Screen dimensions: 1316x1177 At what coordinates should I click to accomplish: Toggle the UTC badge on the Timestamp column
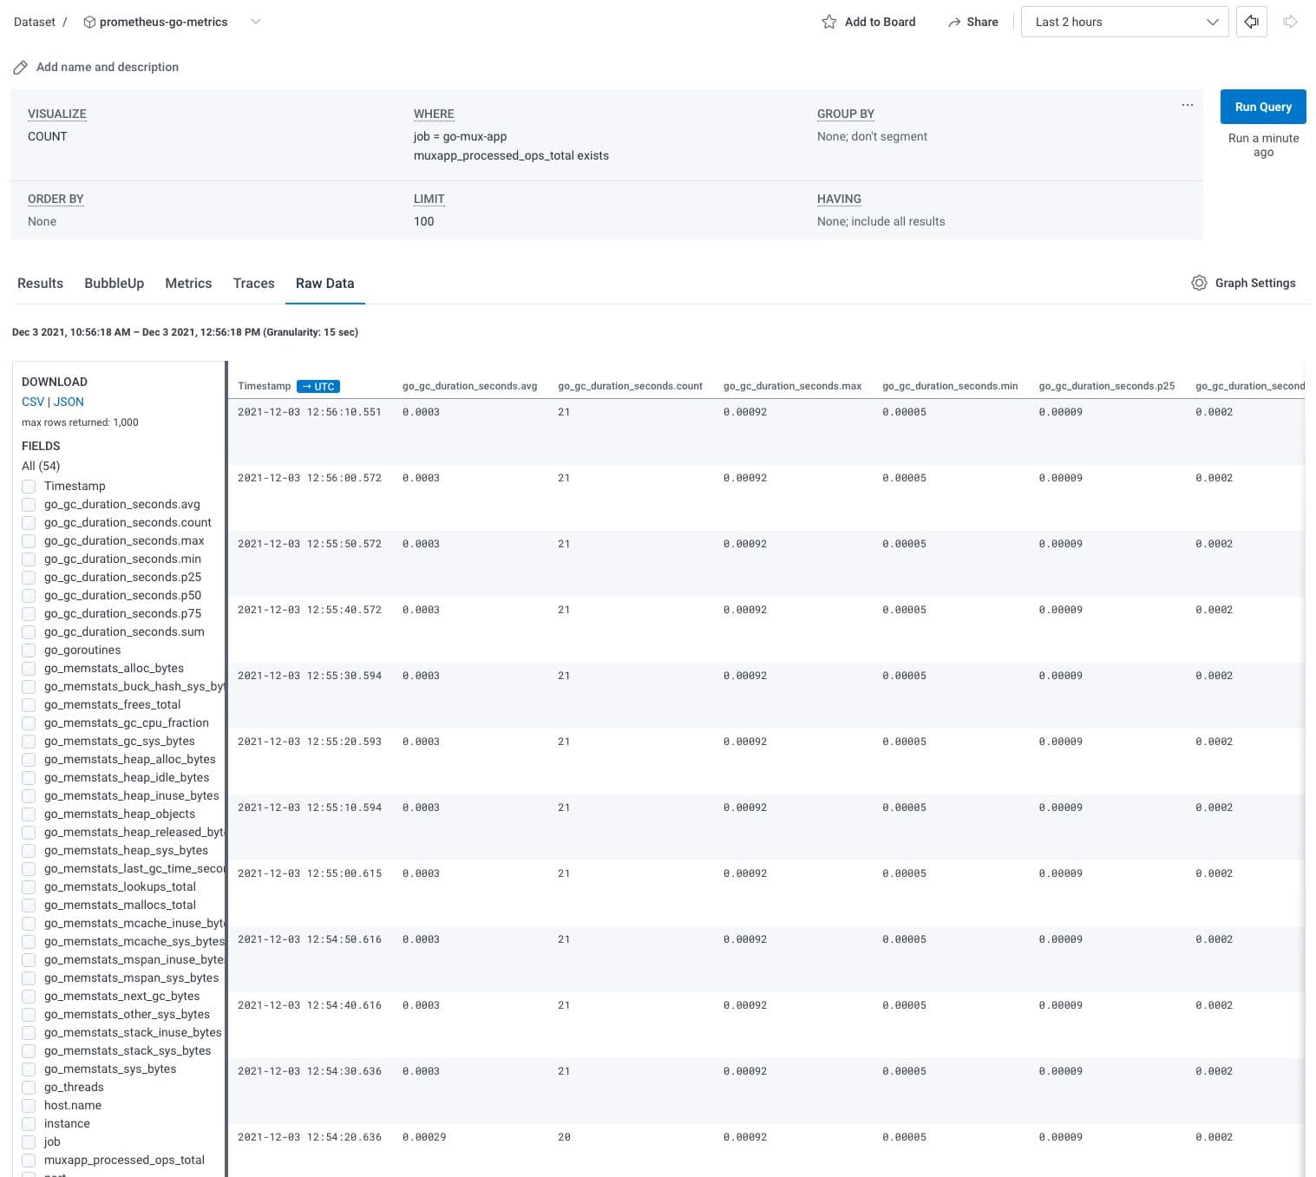click(318, 386)
